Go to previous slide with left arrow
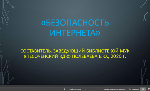The width and height of the screenshot is (150, 91). point(64,89)
